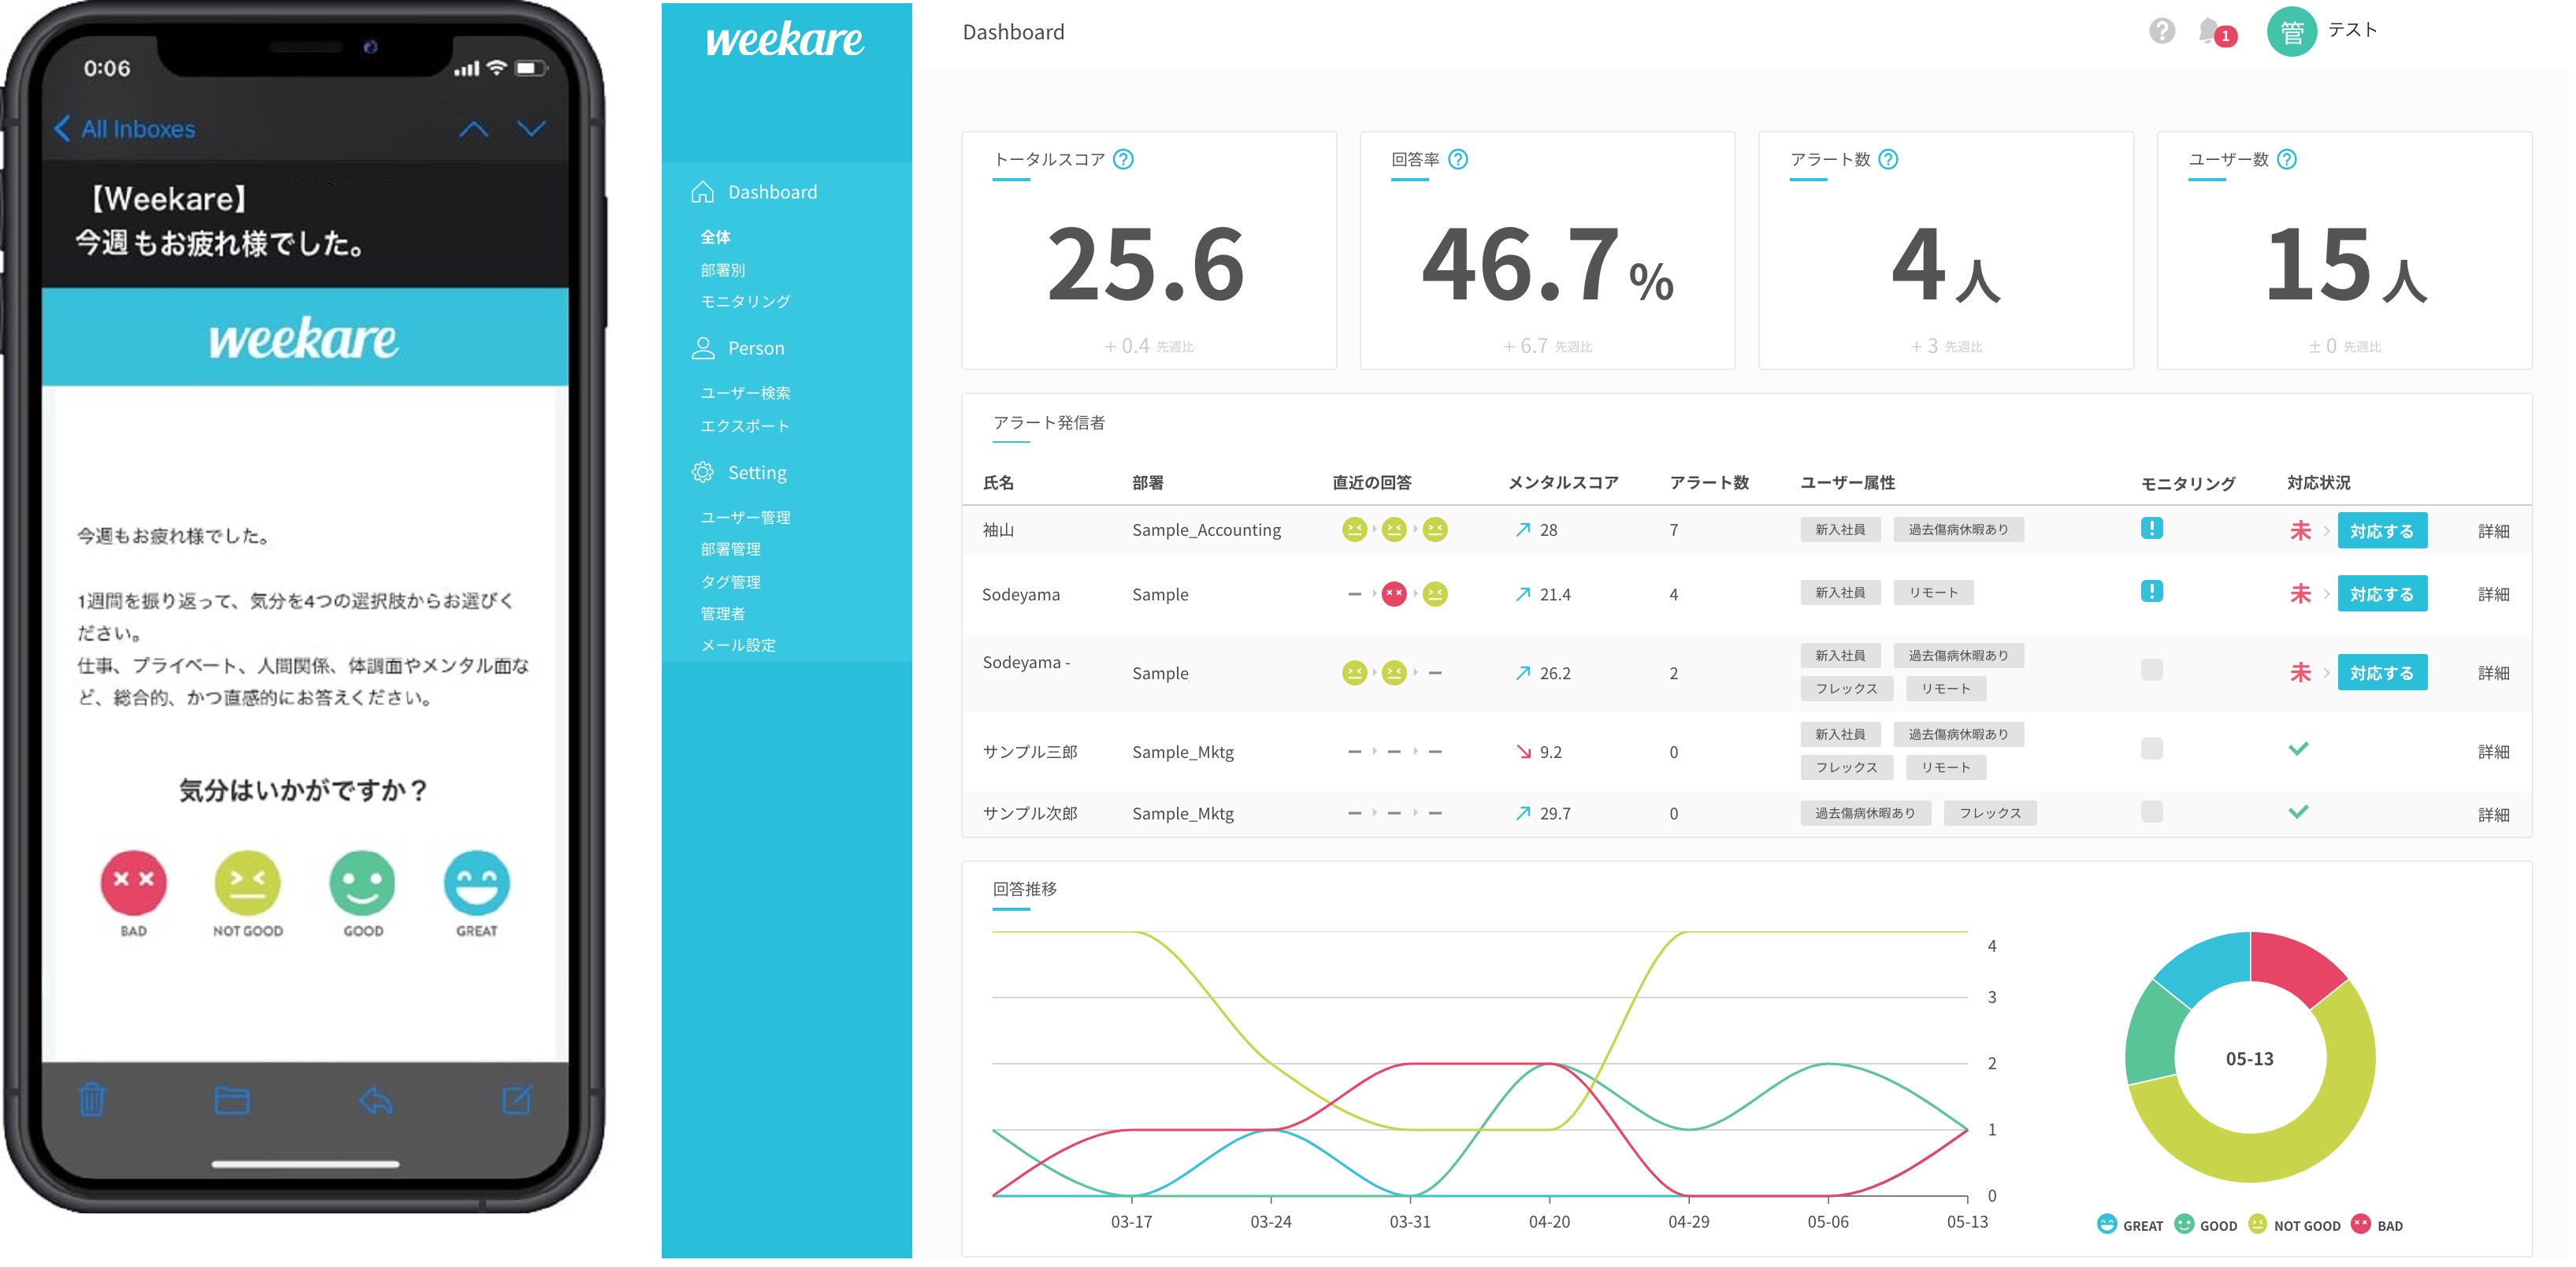Toggle monitoring checkbox for サンプル三郎 row
The height and width of the screenshot is (1267, 2576).
pos(2152,749)
